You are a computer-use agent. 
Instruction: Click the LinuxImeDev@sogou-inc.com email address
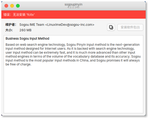point(70,25)
